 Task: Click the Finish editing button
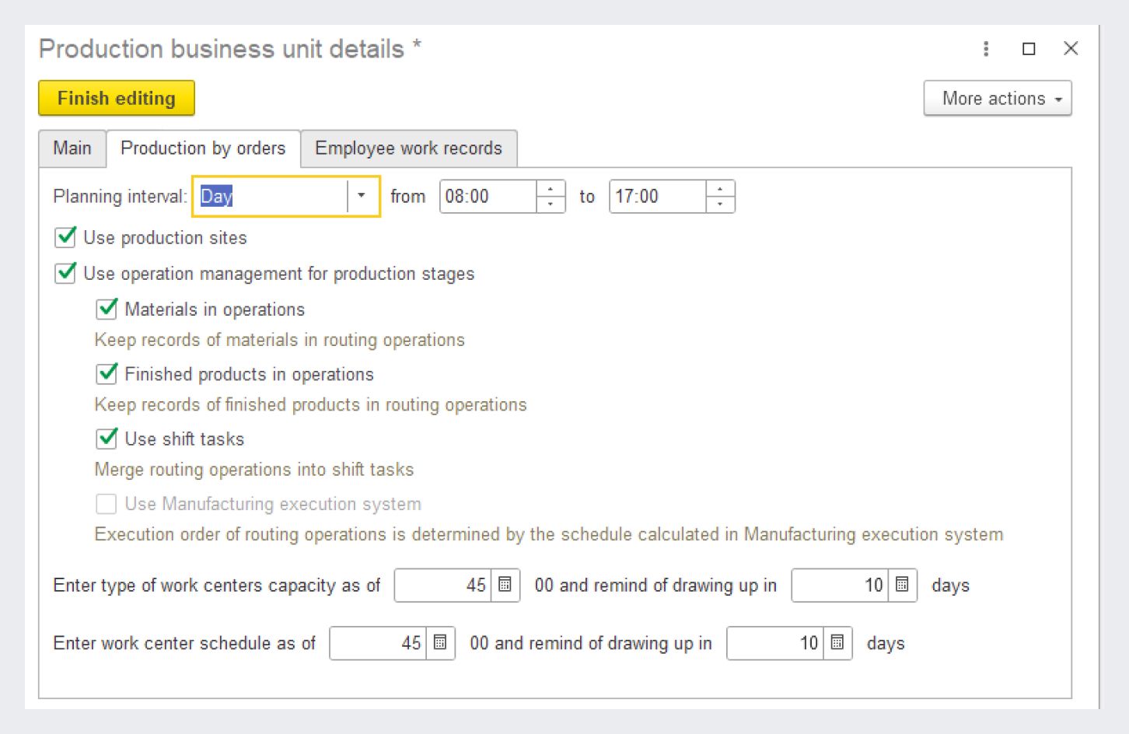pos(117,99)
